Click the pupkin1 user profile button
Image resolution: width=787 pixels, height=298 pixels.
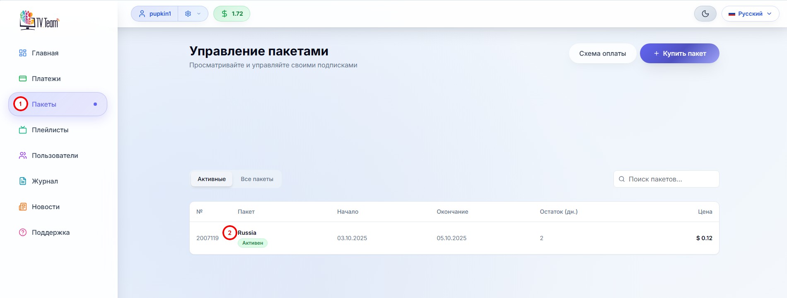[155, 14]
